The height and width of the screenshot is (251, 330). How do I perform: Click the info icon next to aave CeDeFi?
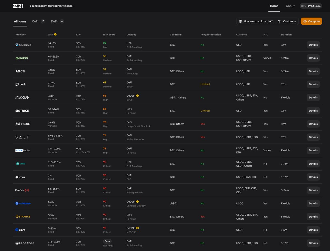(137, 96)
